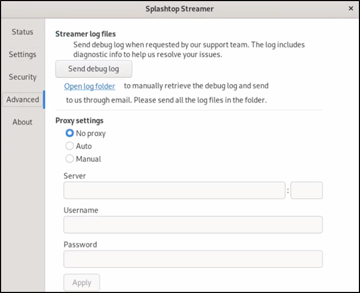Screen dimensions: 360x293
Task: Close the Splashtop Streamer window
Action: click(351, 9)
